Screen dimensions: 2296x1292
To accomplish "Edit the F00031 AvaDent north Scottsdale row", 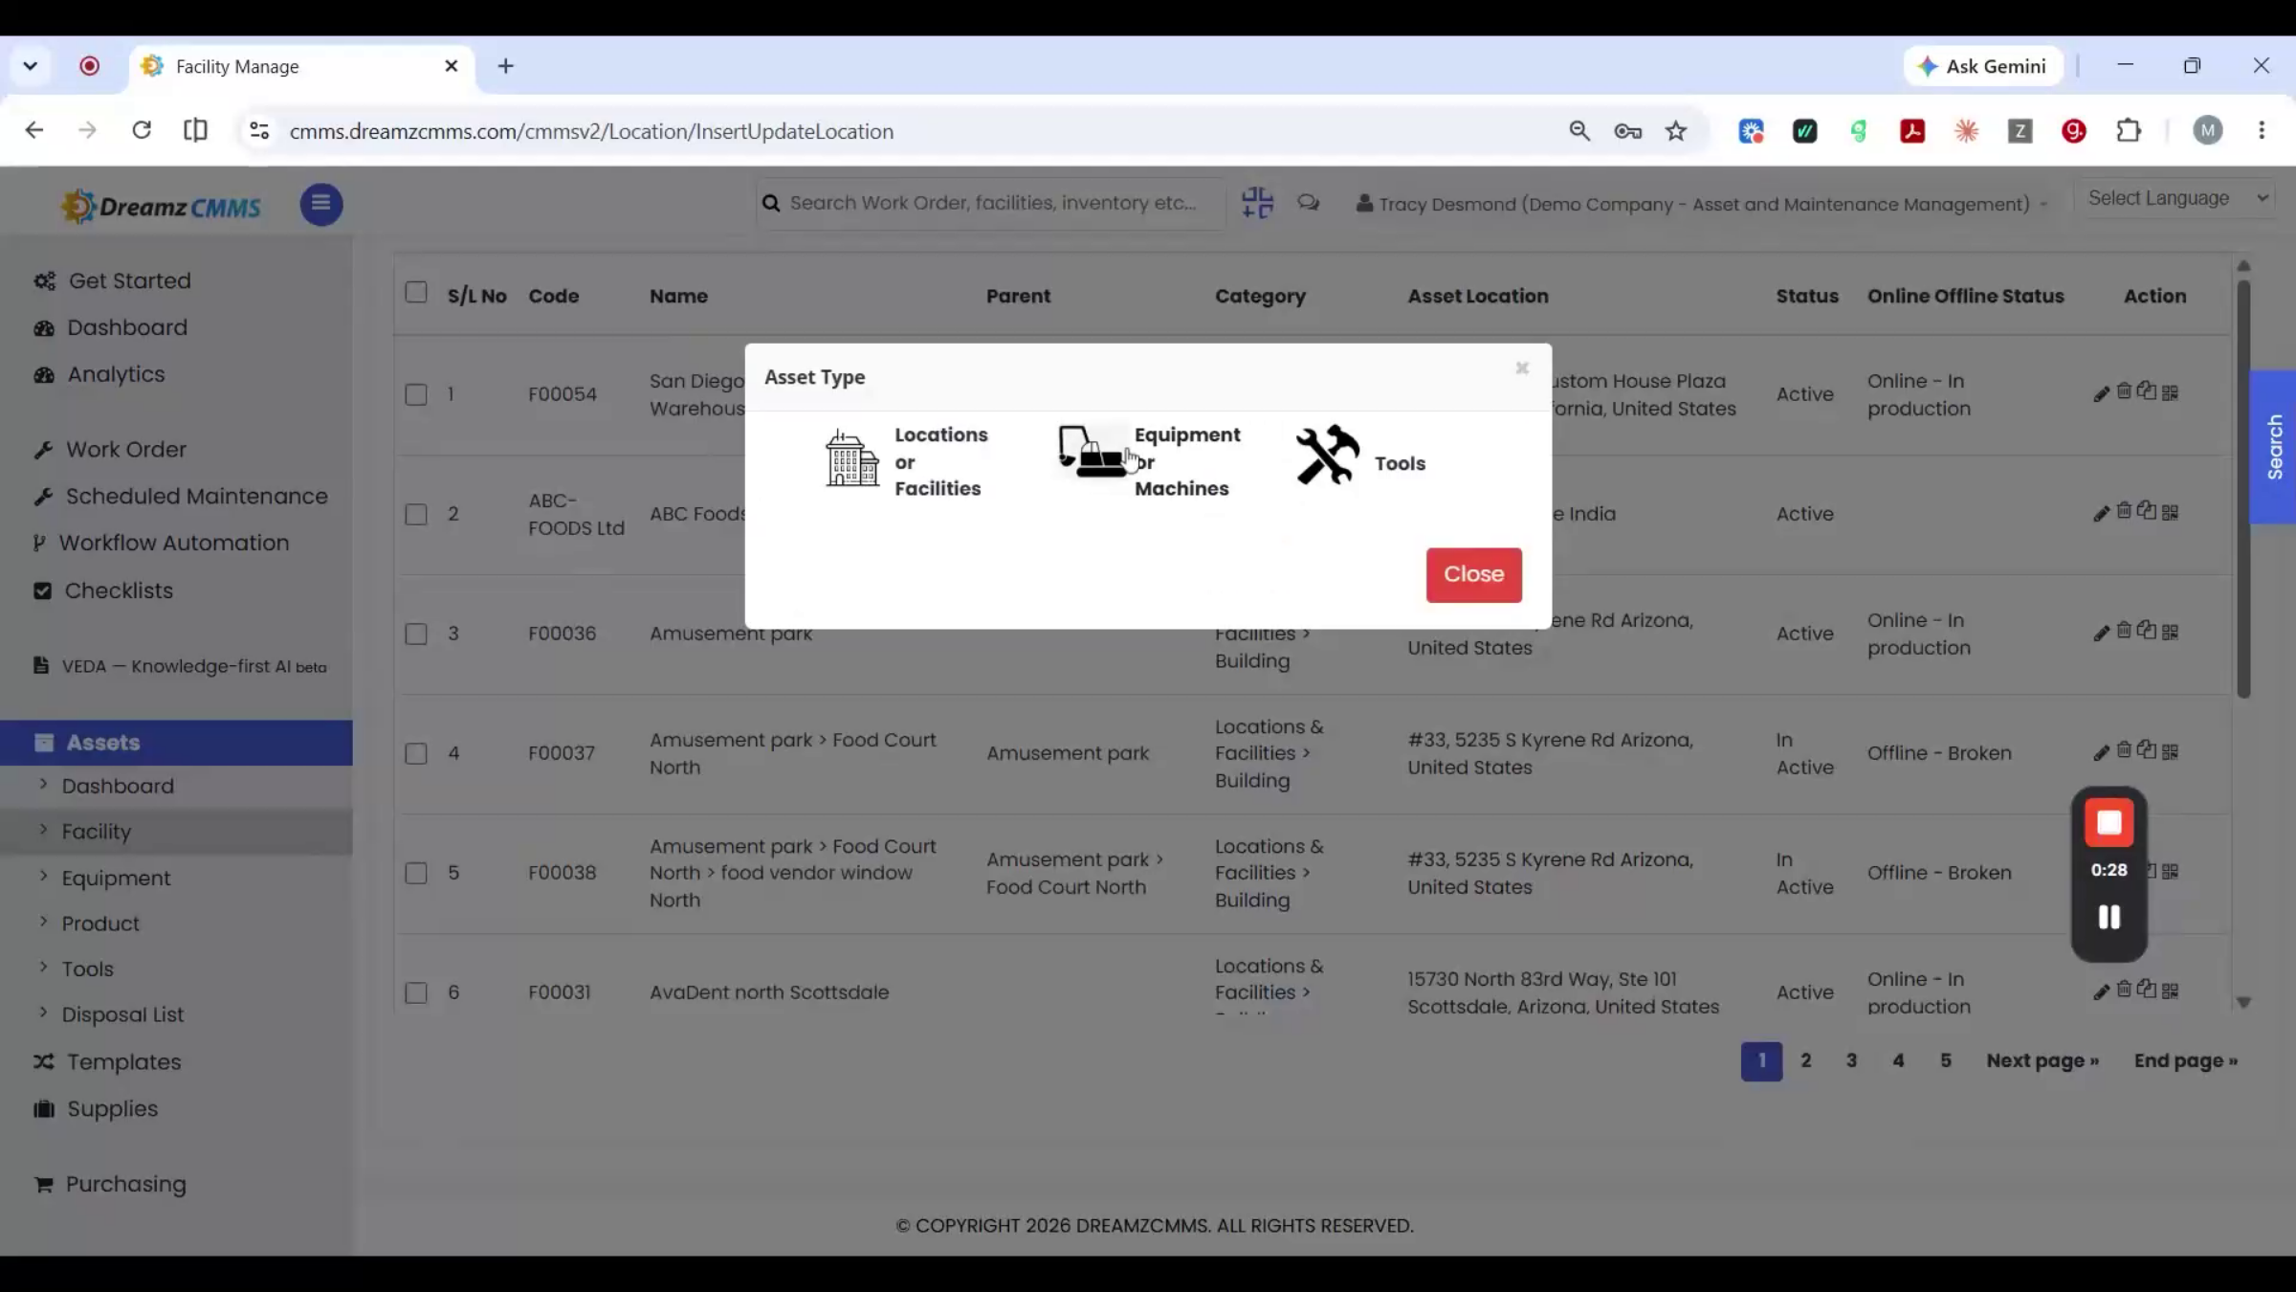I will [2101, 991].
